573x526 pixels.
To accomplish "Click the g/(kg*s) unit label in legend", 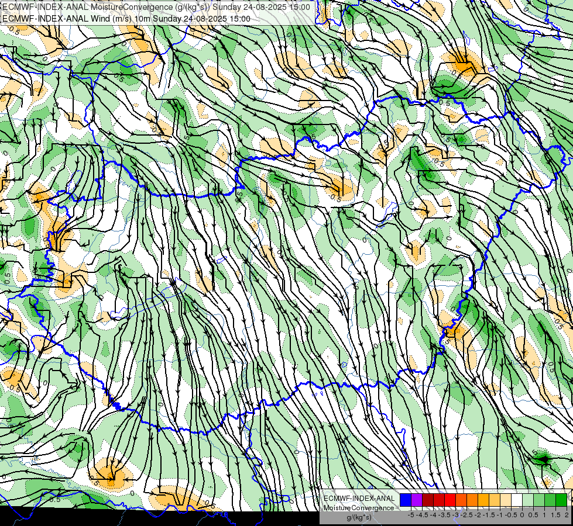I will (359, 518).
